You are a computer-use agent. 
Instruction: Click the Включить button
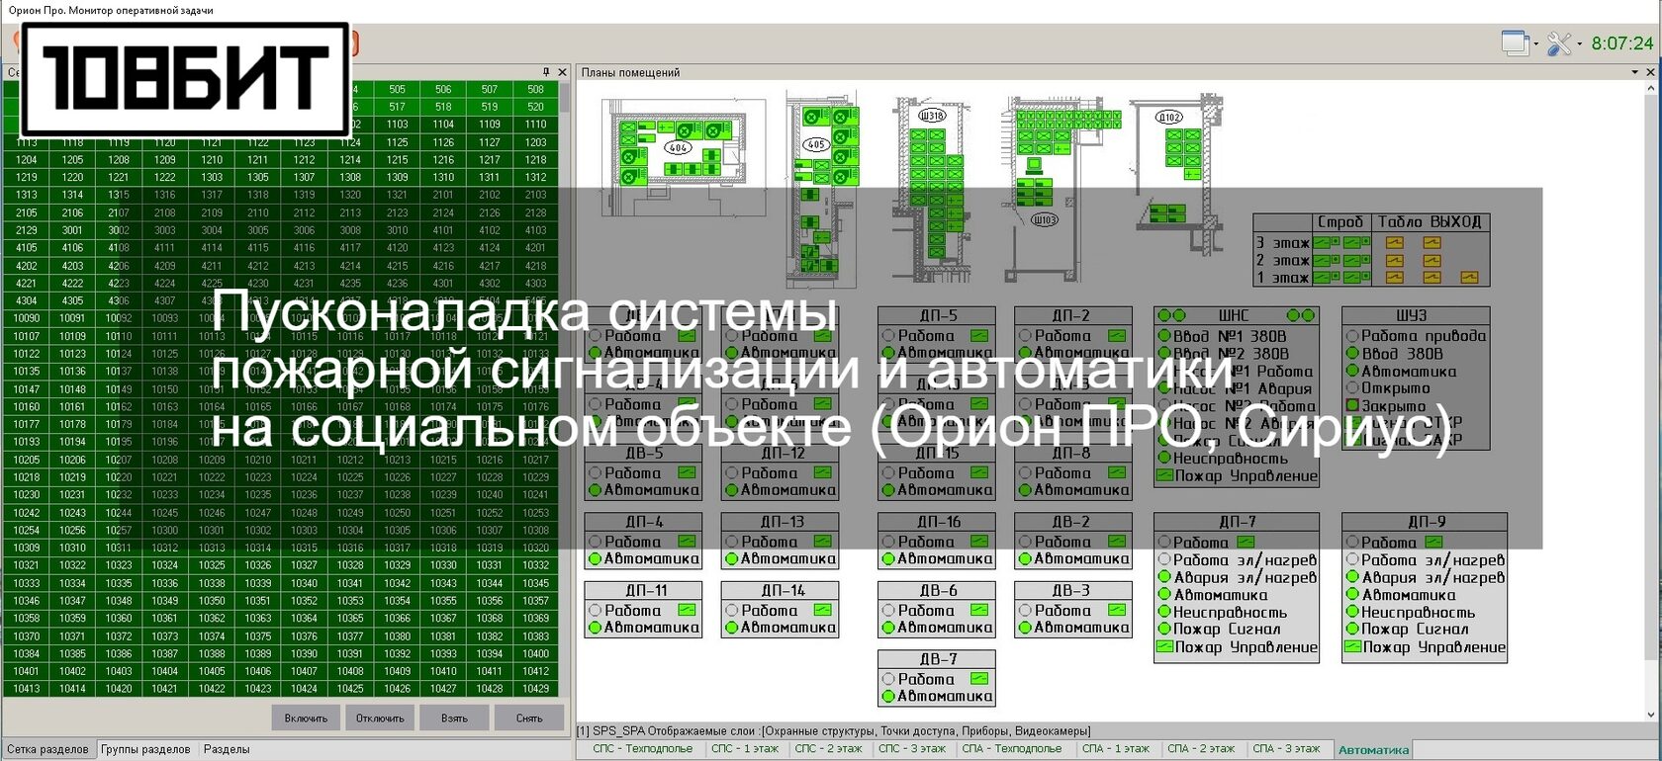pyautogui.click(x=306, y=719)
